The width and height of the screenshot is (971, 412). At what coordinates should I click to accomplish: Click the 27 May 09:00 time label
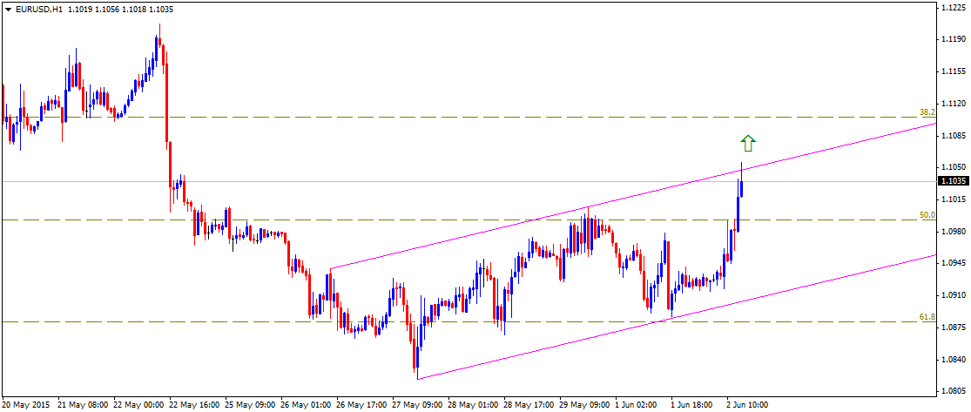(416, 405)
